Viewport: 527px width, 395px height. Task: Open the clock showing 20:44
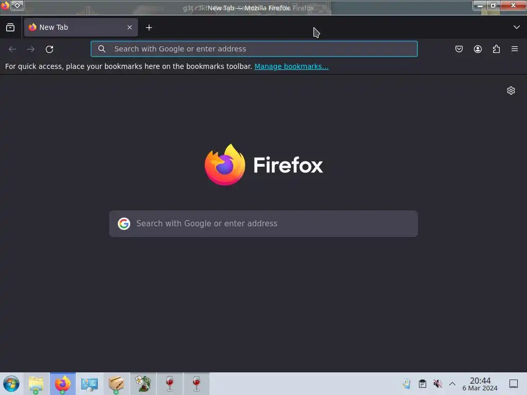480,384
